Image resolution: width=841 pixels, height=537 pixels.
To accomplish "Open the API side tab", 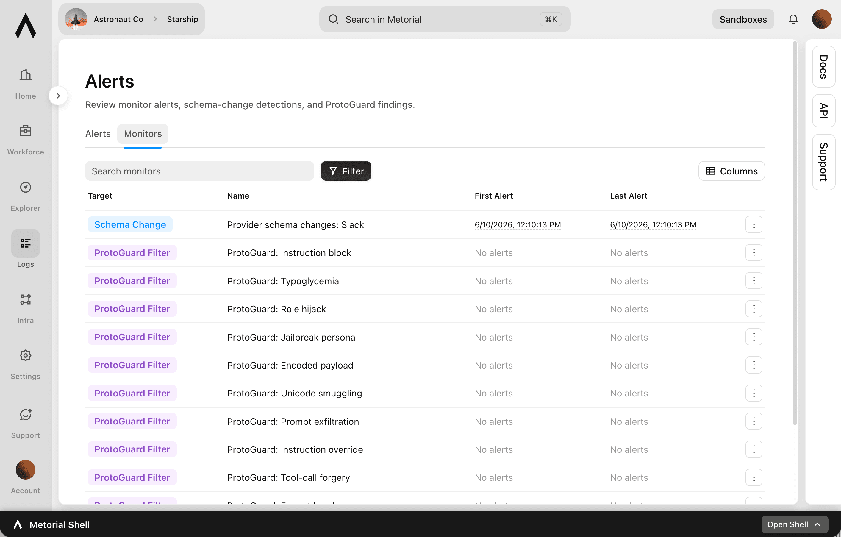I will click(x=823, y=111).
